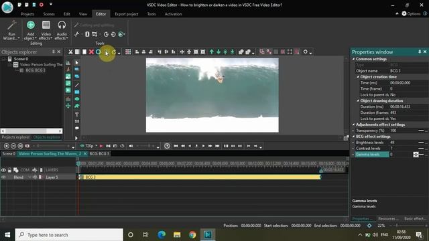Screen dimensions: 429x241
Task: Collapse the Object drawing duration group
Action: click(x=358, y=100)
